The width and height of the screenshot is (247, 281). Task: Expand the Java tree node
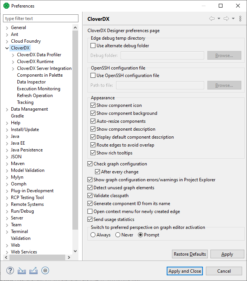(x=7, y=137)
